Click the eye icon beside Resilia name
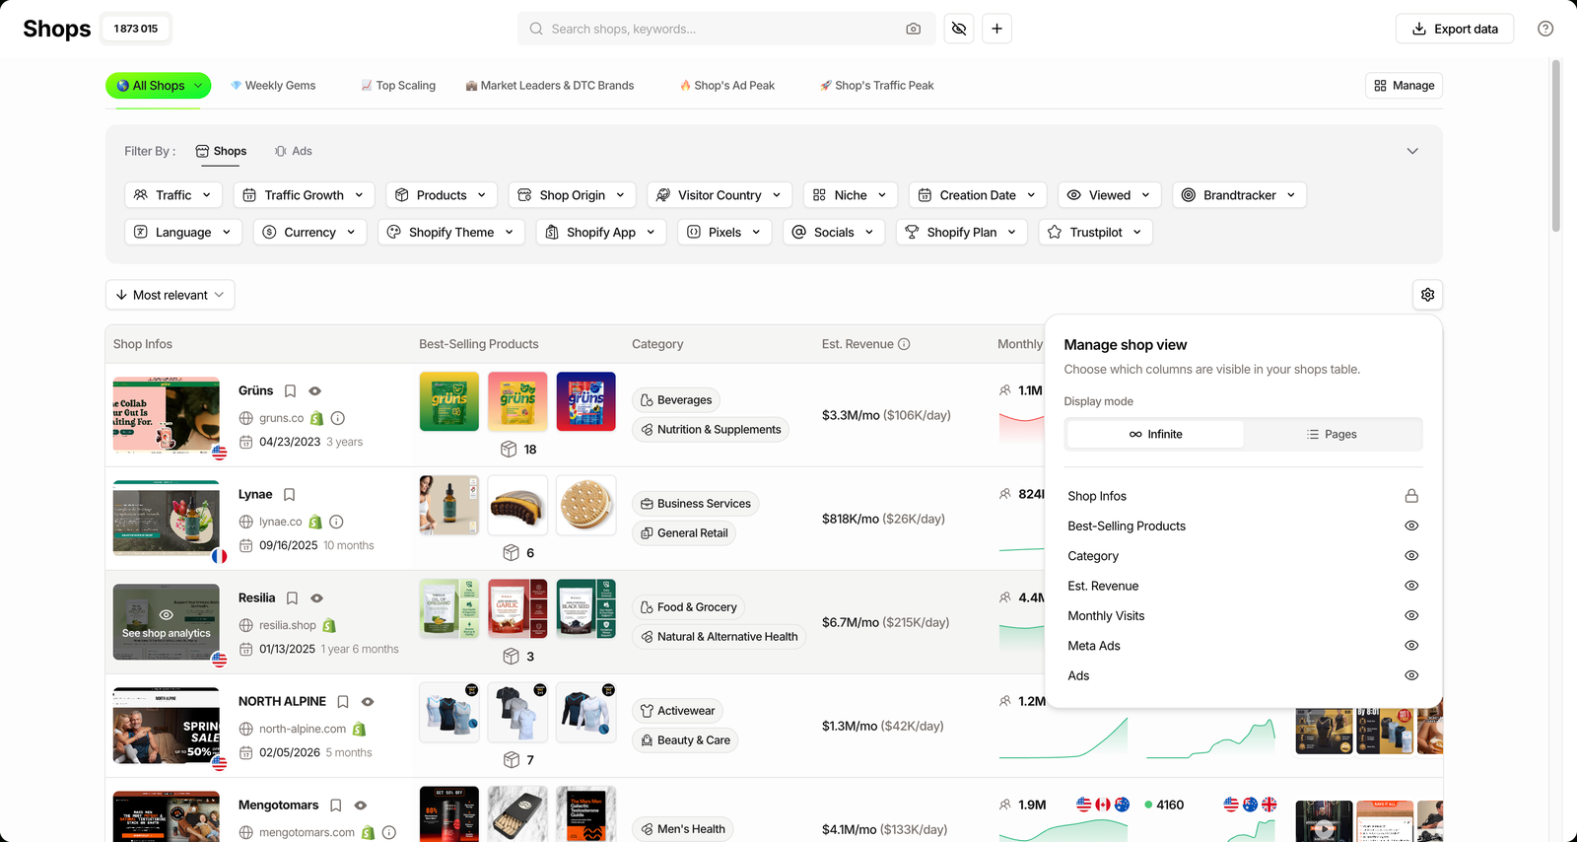Image resolution: width=1577 pixels, height=842 pixels. (316, 598)
